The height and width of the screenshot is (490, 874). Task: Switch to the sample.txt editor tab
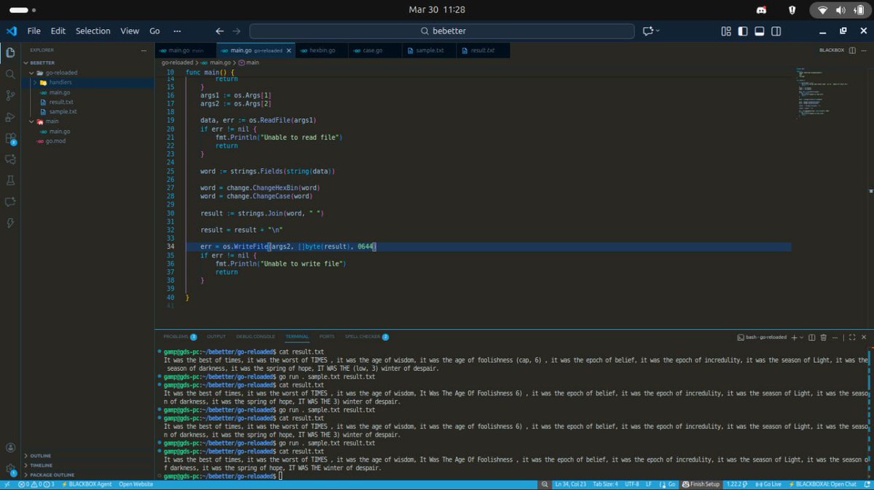coord(430,50)
